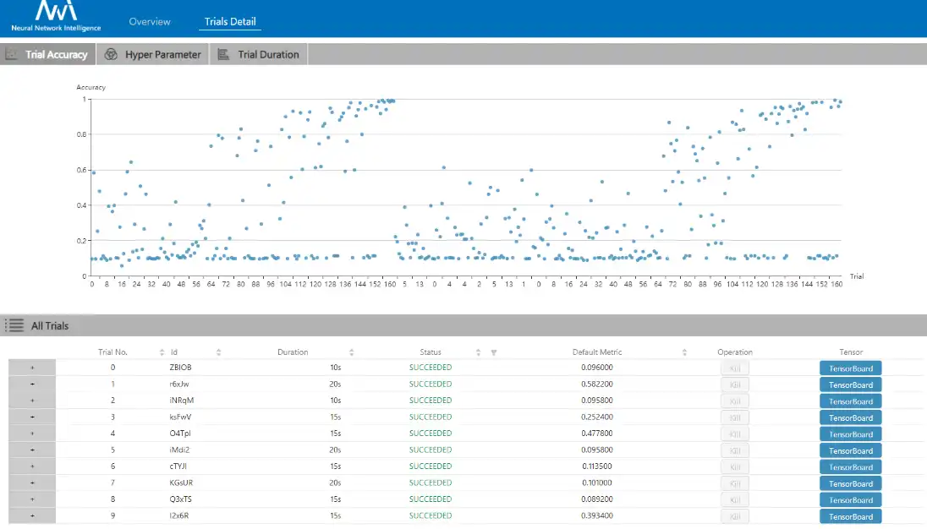Viewport: 927px width, 529px height.
Task: Click the All Trials list icon
Action: 14,325
